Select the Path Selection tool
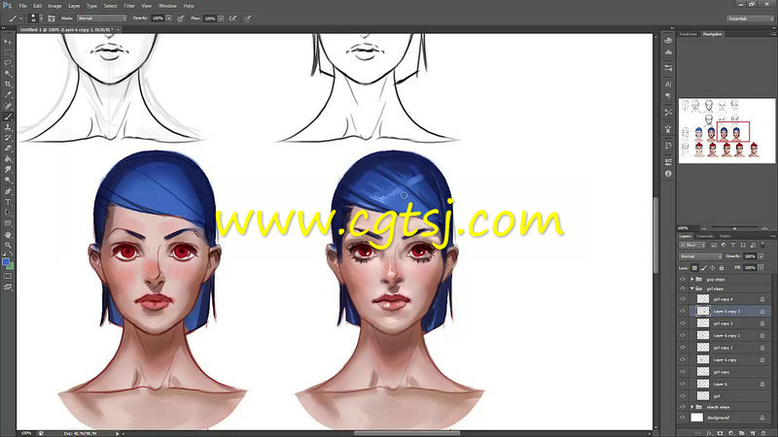 (8, 213)
